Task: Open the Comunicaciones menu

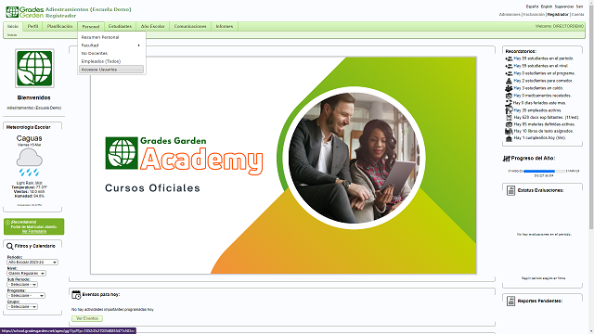Action: pos(190,26)
